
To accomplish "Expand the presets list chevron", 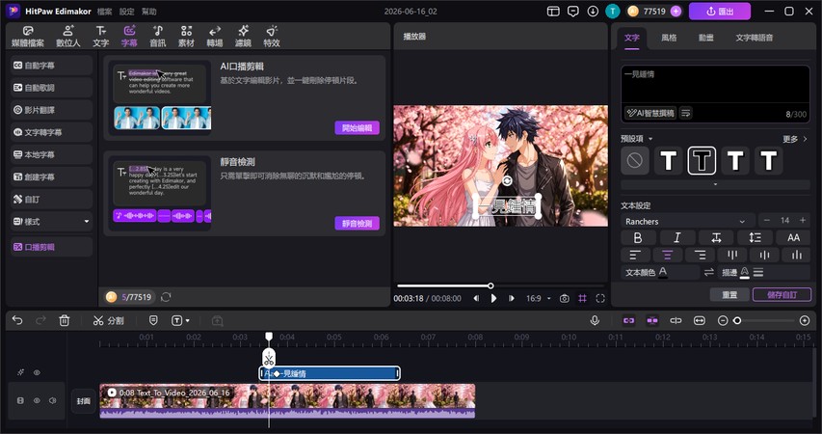I will click(715, 184).
